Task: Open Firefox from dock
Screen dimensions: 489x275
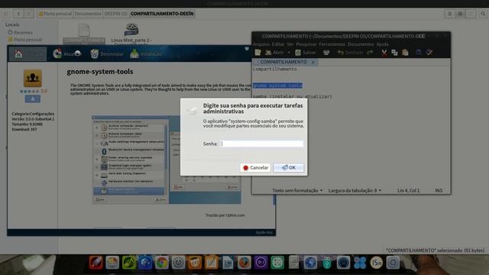Action: (x=244, y=263)
